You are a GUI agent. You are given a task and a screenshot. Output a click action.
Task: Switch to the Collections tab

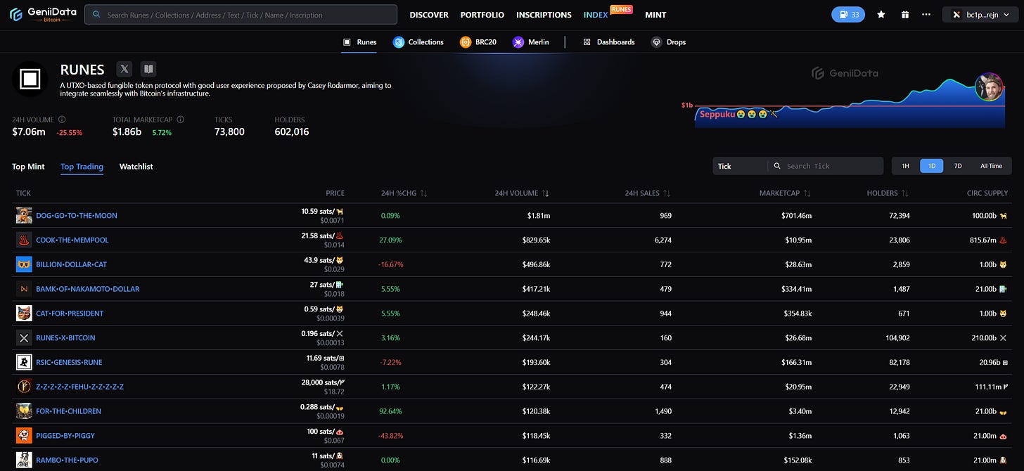coord(418,42)
